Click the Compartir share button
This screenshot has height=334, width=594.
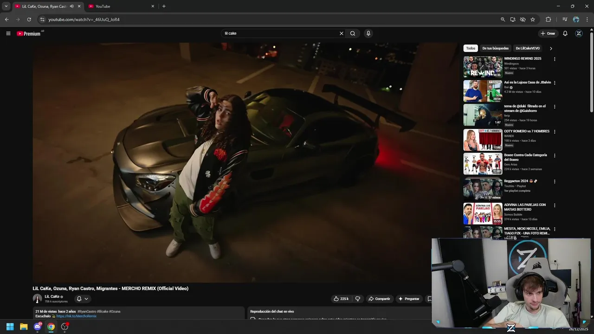click(379, 299)
